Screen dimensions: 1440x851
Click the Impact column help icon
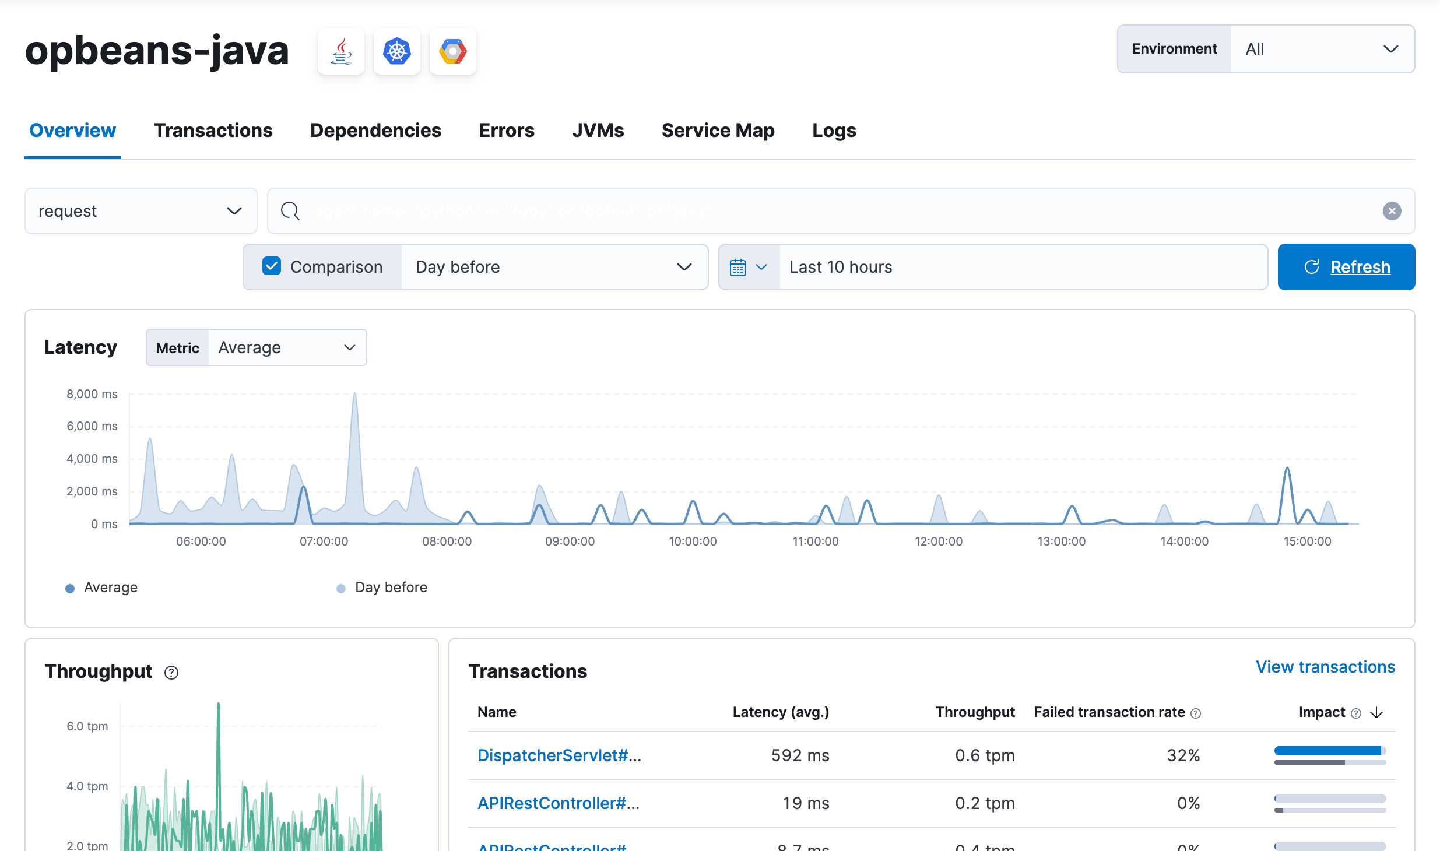[x=1356, y=713]
